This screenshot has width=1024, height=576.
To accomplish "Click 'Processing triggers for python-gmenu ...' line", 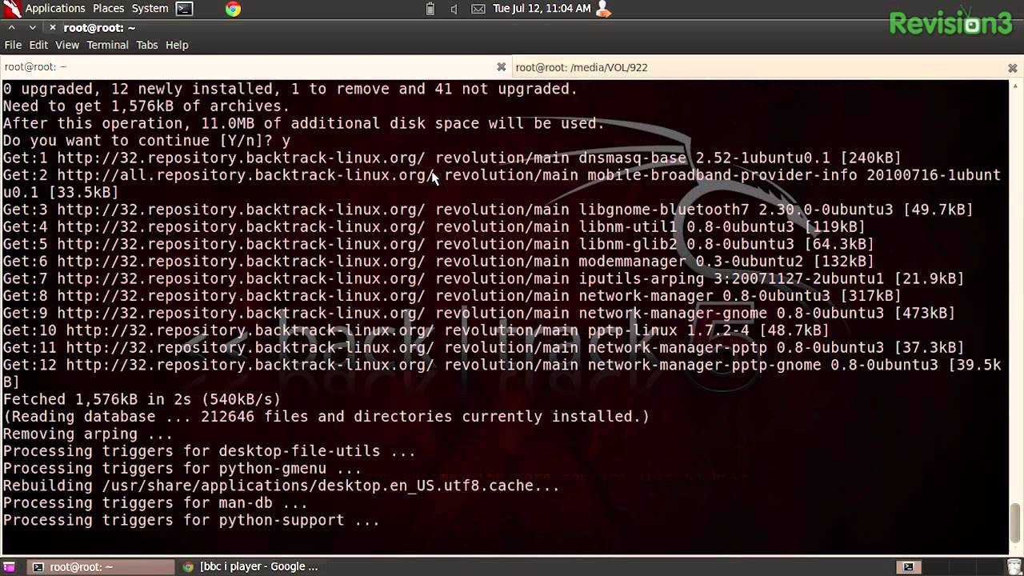I will [182, 469].
